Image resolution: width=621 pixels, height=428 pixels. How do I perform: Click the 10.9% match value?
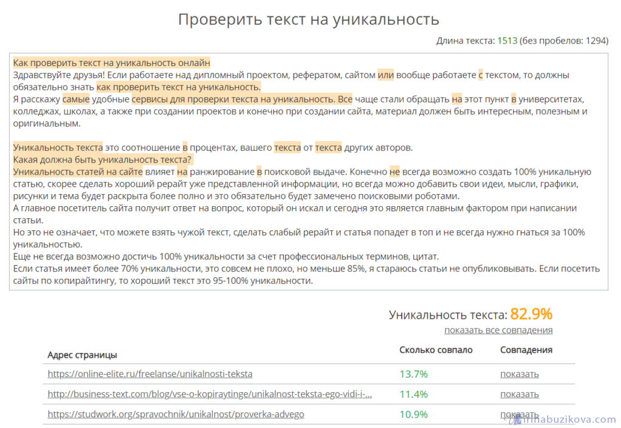(414, 415)
